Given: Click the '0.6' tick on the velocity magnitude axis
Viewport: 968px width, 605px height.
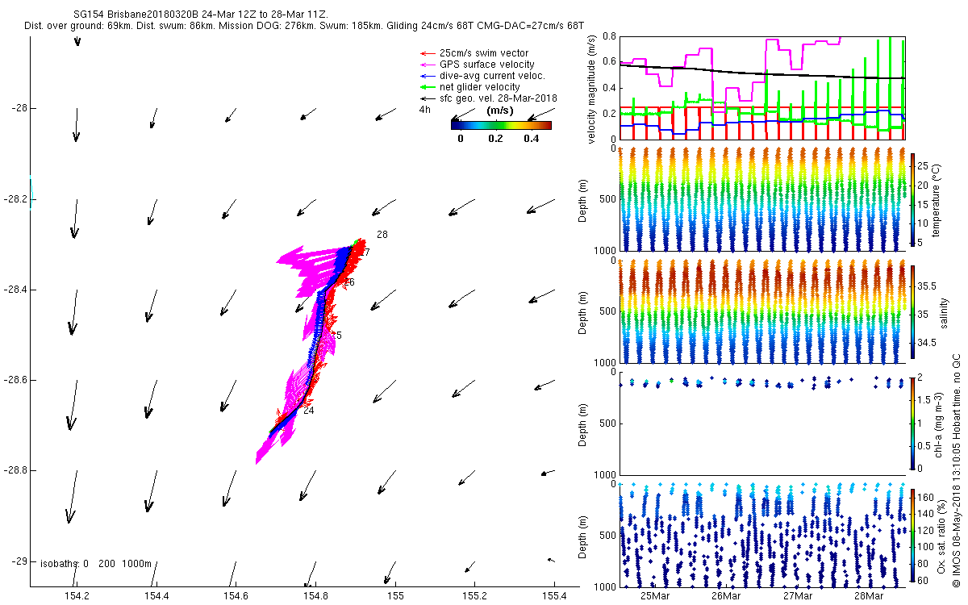Looking at the screenshot, I should (x=610, y=62).
